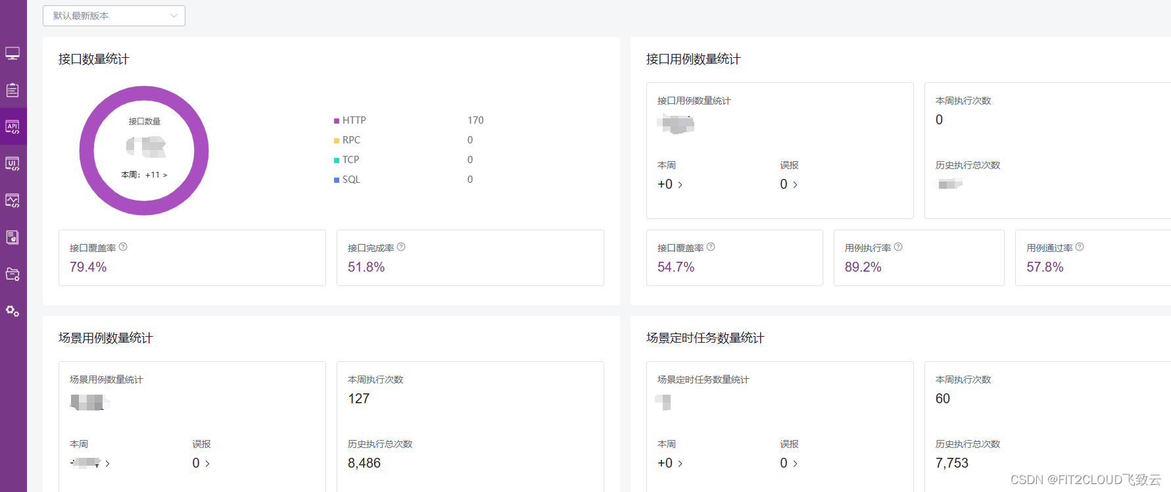This screenshot has height=492, width=1171.
Task: Click the 本周: +11 link in donut chart
Action: pos(144,175)
